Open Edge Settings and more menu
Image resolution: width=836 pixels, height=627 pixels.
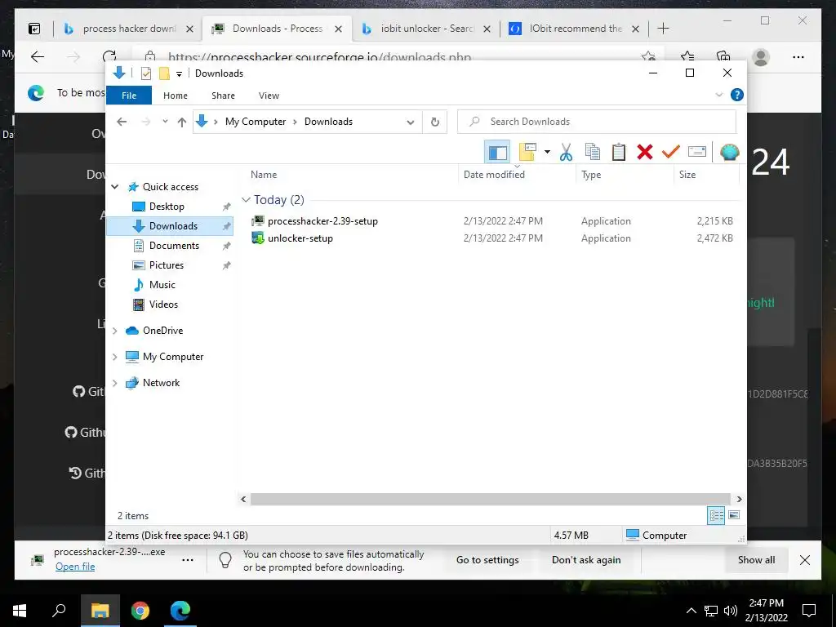point(798,57)
